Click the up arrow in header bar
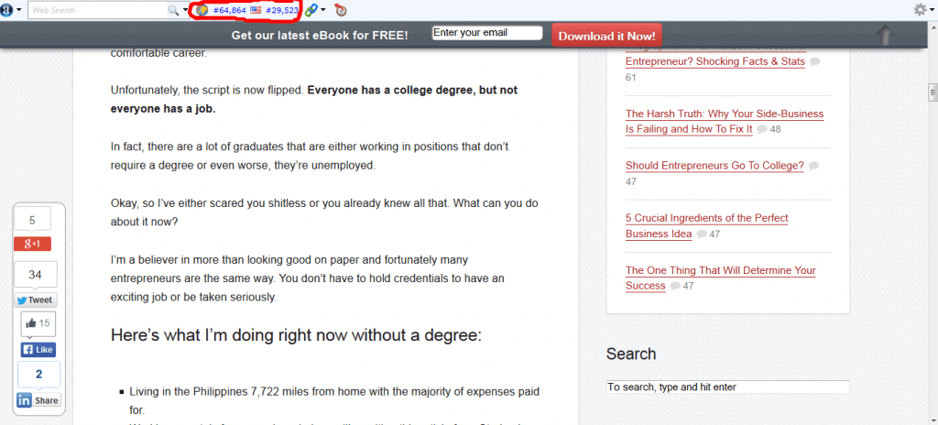 pos(885,36)
